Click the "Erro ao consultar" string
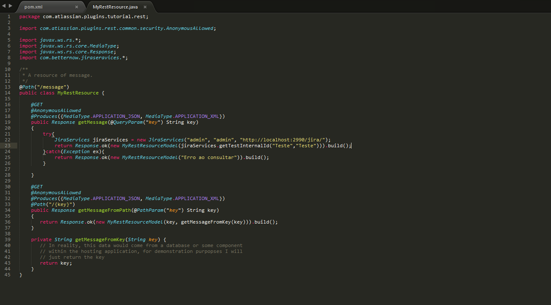The image size is (551, 305). click(x=208, y=157)
